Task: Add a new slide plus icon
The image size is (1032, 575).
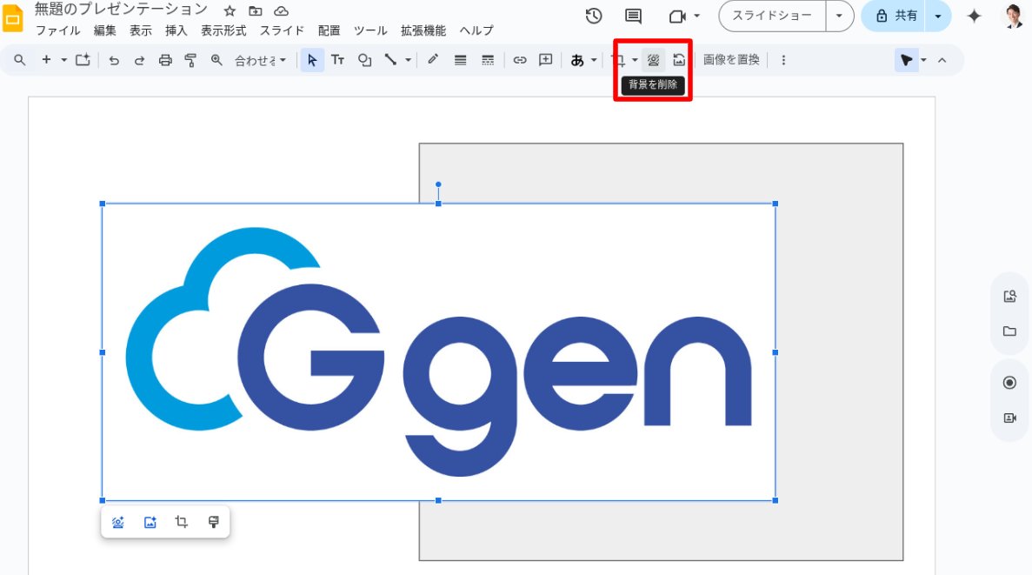Action: click(46, 60)
